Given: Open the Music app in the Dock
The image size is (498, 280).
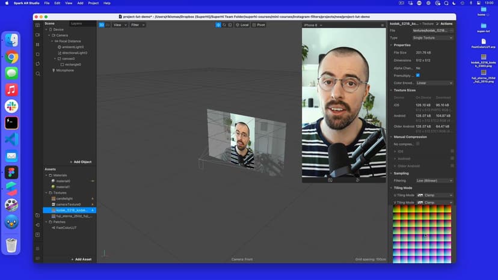Looking at the screenshot, I should click(11, 90).
